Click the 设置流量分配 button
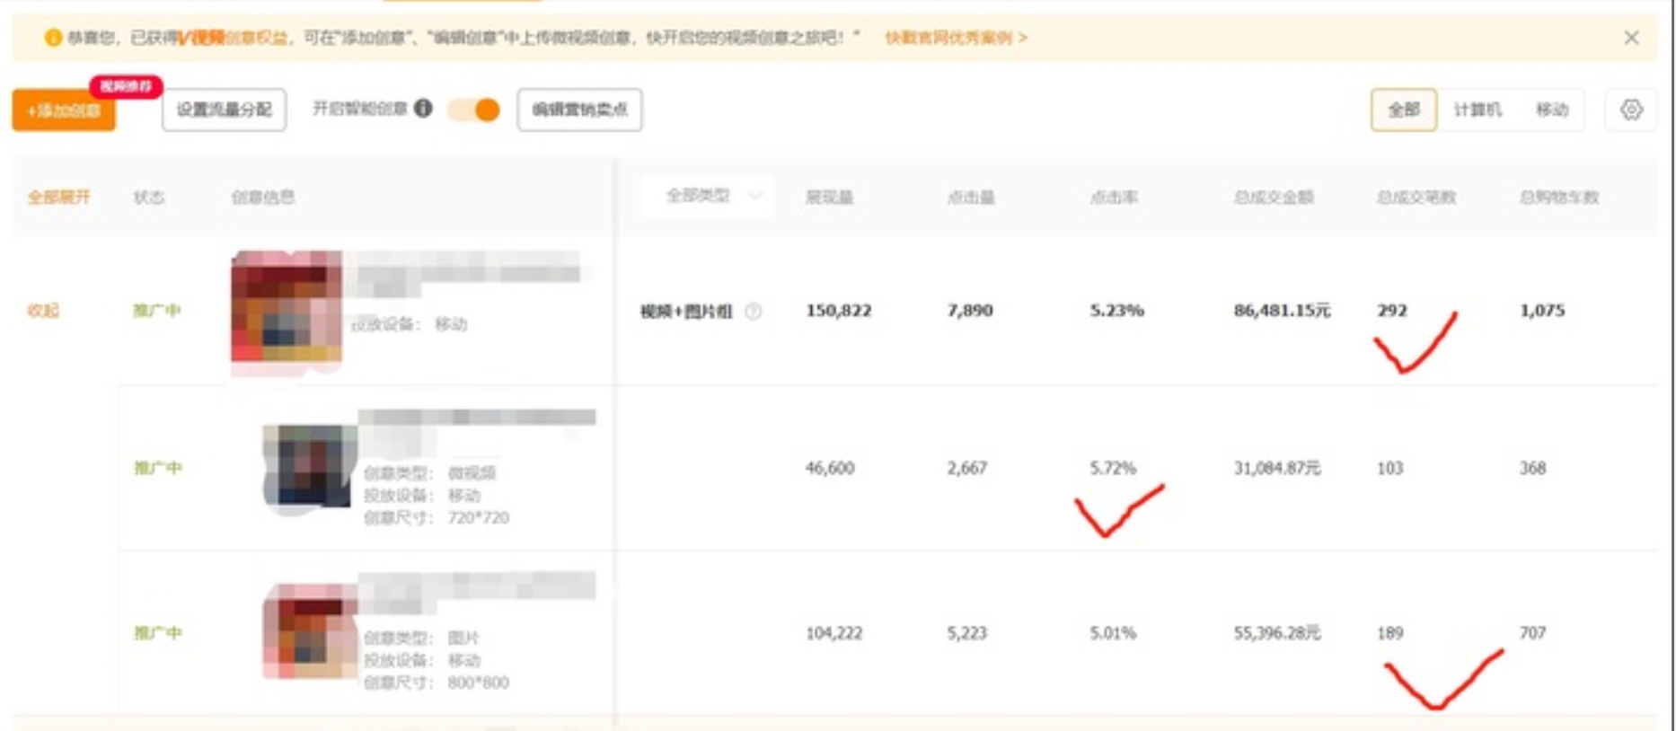The width and height of the screenshot is (1676, 731). tap(224, 110)
